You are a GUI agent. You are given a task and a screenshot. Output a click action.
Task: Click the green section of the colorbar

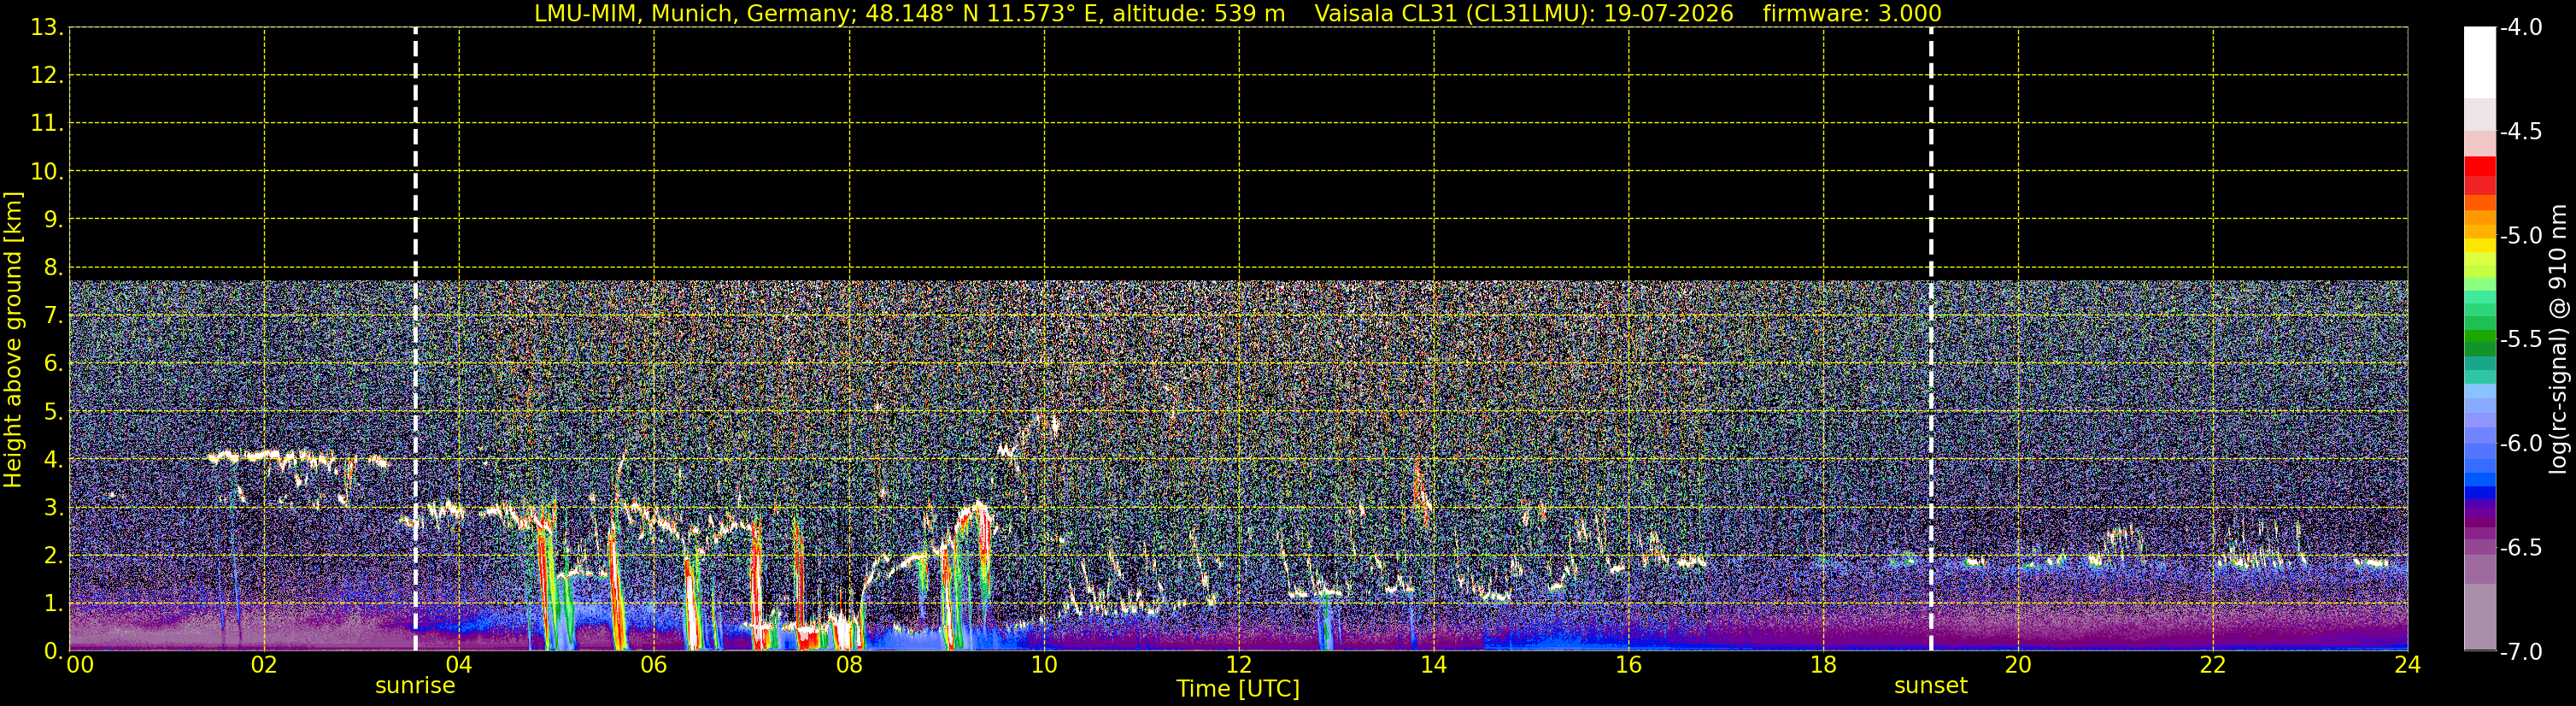click(x=2479, y=335)
